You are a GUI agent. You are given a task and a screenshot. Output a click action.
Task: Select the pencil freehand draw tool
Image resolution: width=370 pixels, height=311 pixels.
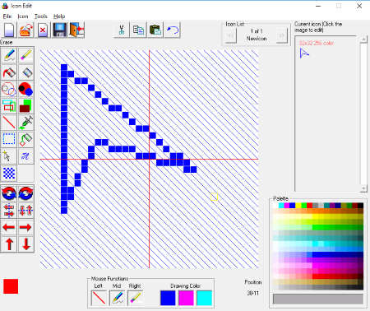[x=9, y=55]
